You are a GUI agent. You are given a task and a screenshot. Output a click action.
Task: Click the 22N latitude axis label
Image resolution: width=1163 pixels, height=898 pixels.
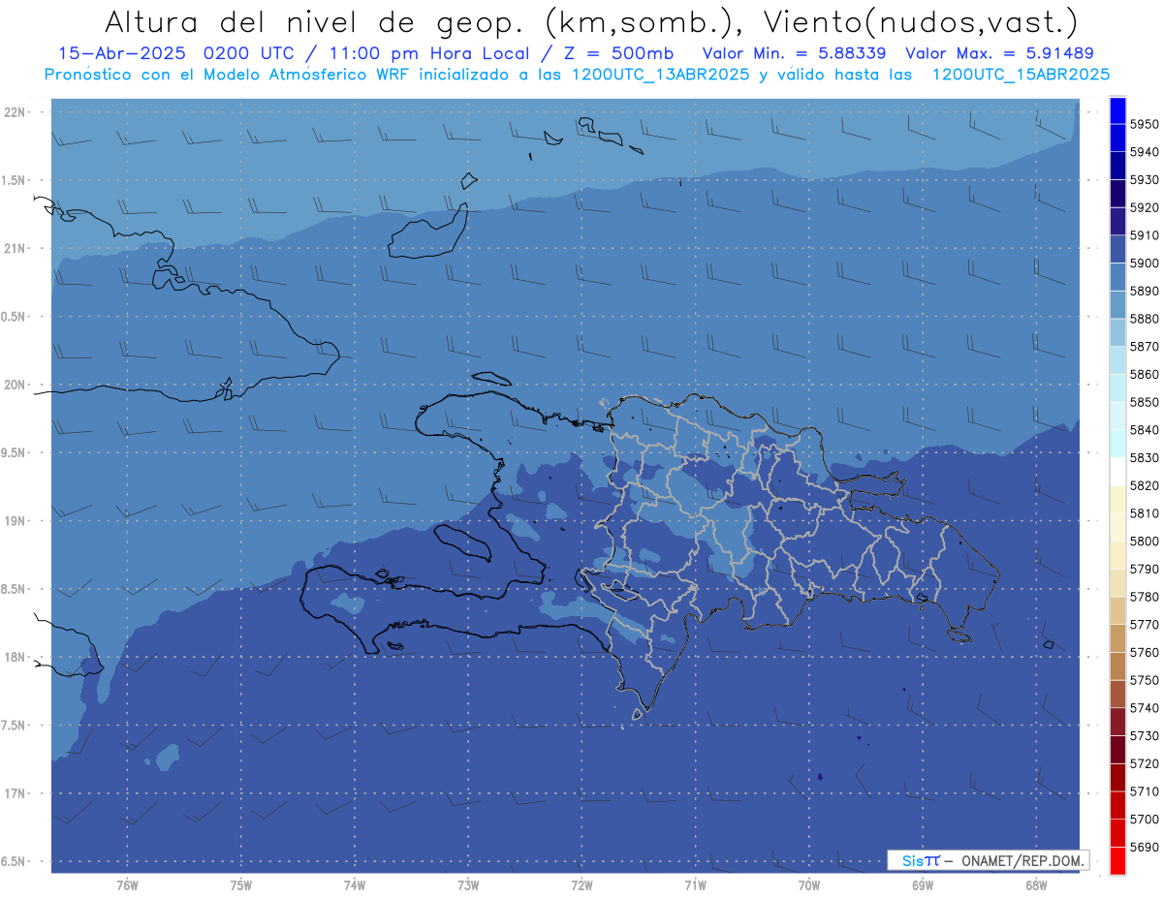[16, 112]
